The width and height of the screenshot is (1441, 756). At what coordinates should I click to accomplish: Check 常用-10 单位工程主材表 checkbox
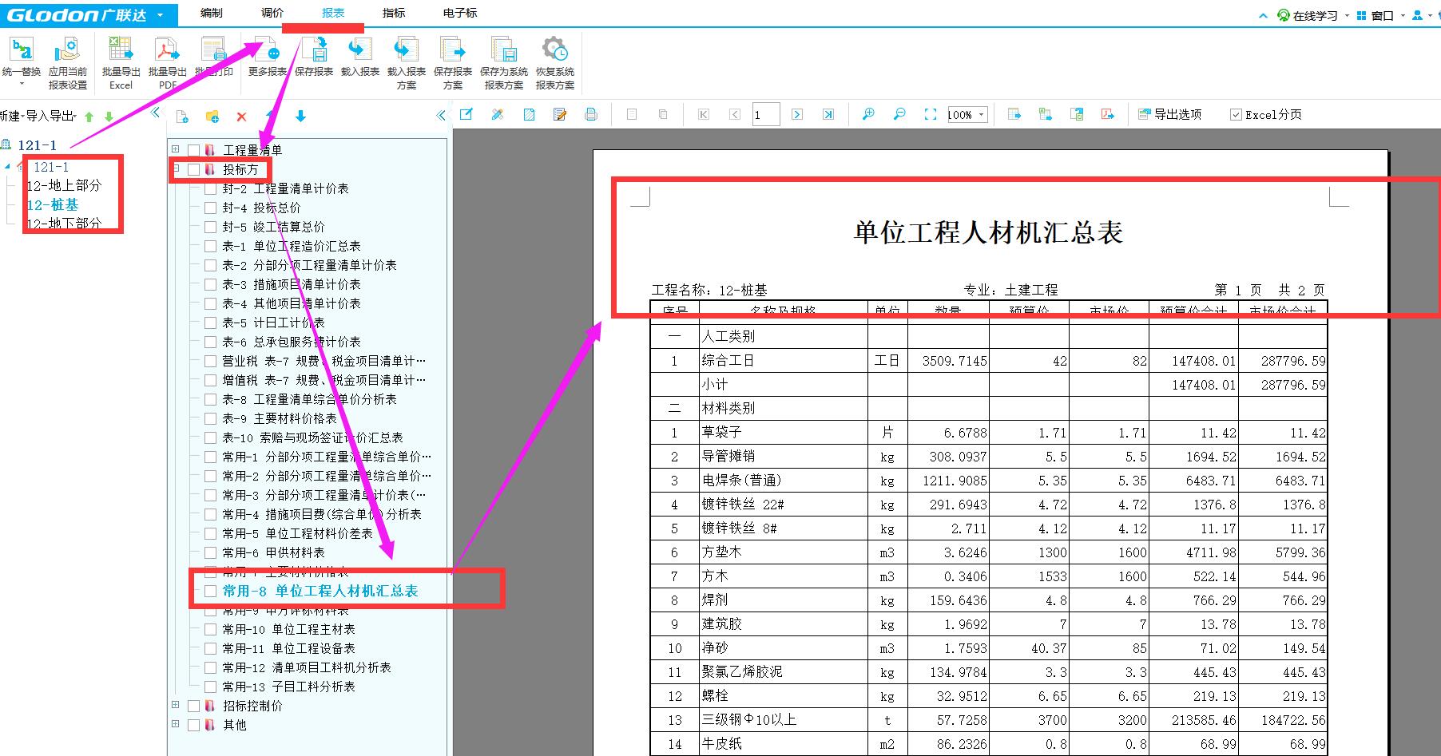coord(210,629)
